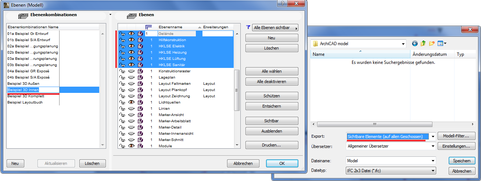Viewport: 481px width, 181px height.
Task: Switch 3D solid mode icon for Linien
Action: (140, 108)
